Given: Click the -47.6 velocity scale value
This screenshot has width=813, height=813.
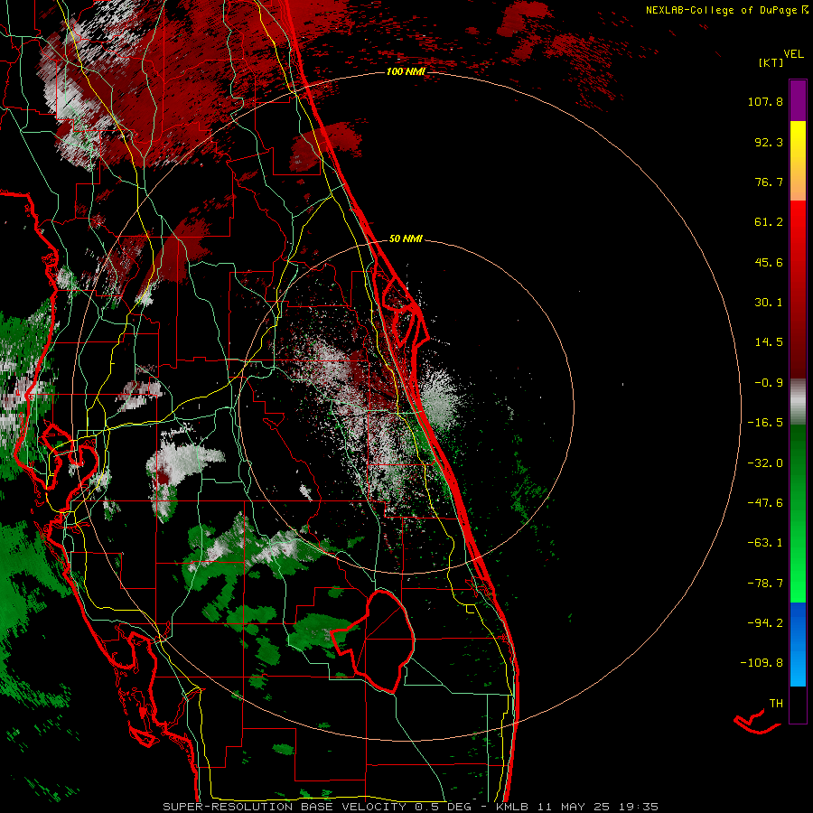Looking at the screenshot, I should click(x=765, y=503).
